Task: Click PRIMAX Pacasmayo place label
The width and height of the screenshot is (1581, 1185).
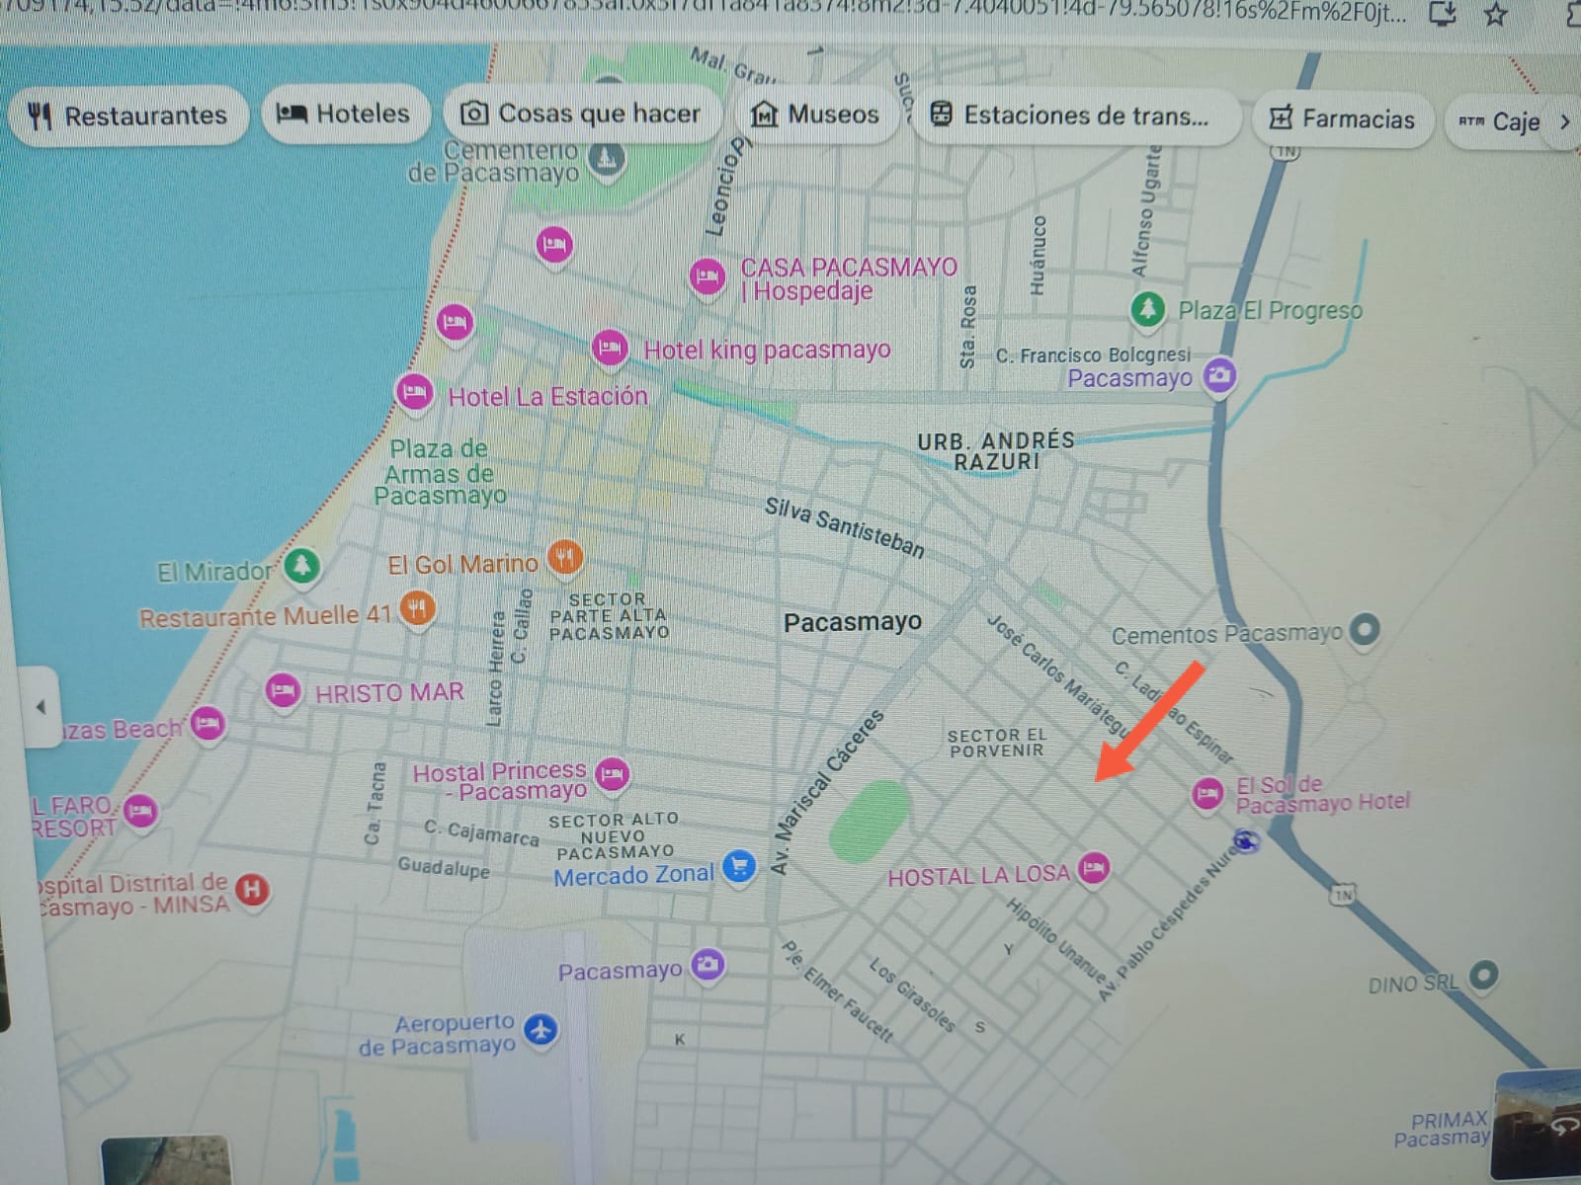Action: coord(1443,1129)
